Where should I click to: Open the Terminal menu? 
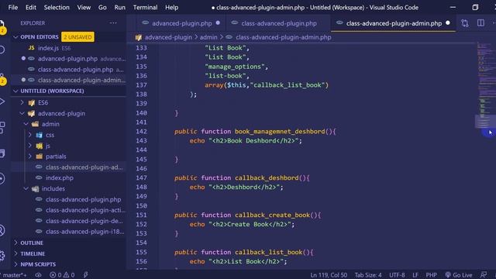click(x=145, y=7)
